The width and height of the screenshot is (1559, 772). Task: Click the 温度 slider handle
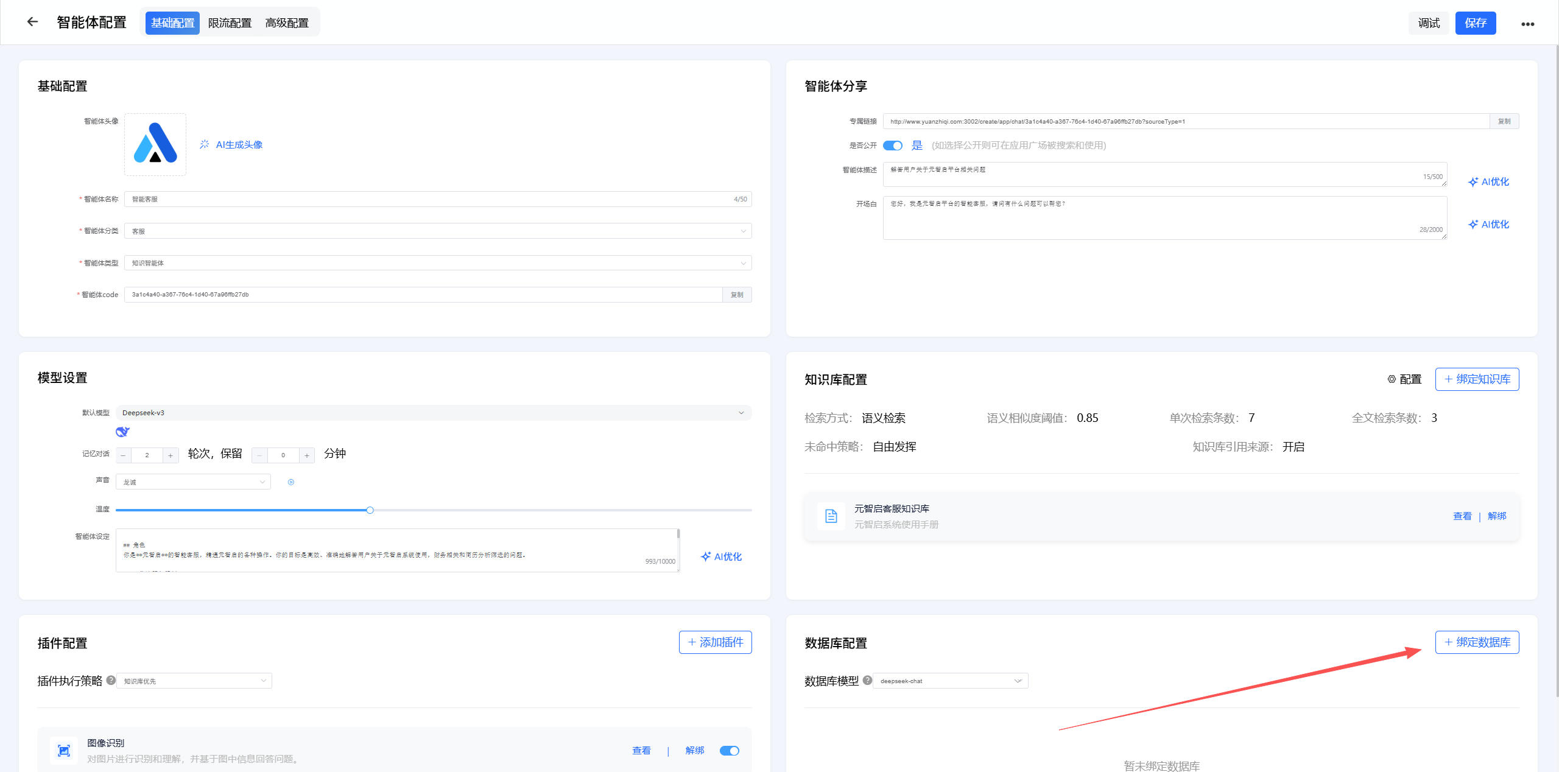click(x=370, y=510)
